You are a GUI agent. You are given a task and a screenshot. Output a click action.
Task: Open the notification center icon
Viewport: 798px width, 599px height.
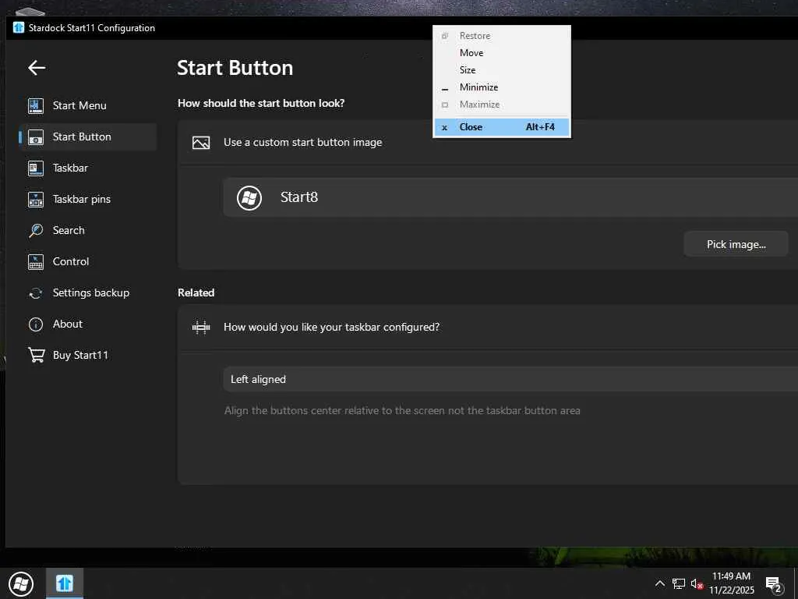(x=774, y=585)
